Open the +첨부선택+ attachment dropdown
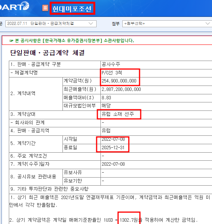 point(167,23)
